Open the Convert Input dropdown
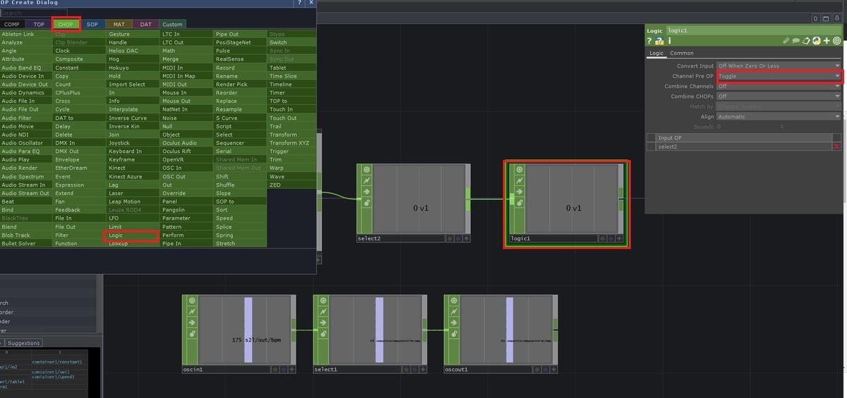The image size is (847, 398). 779,66
